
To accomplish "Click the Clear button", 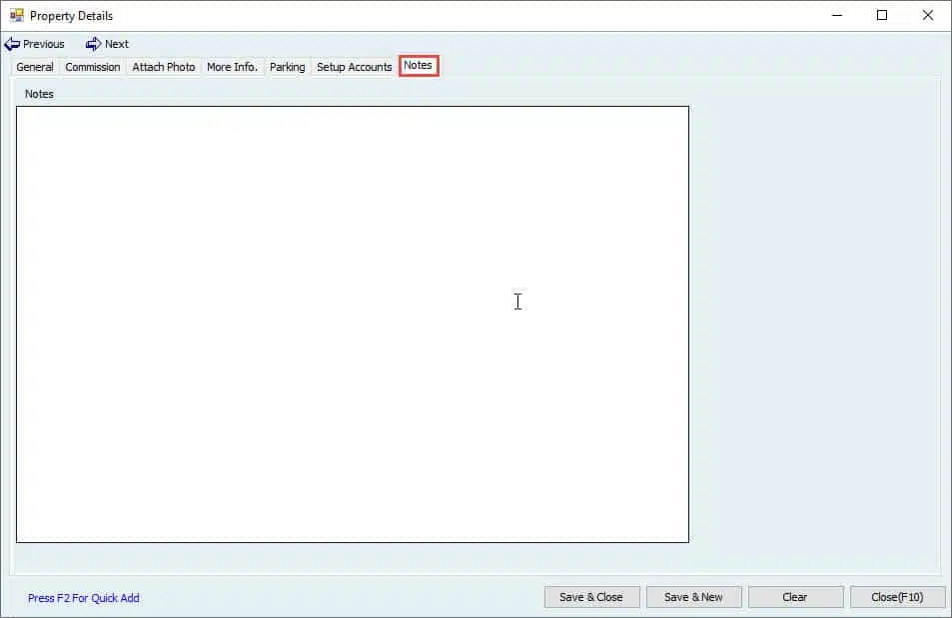I will point(796,597).
